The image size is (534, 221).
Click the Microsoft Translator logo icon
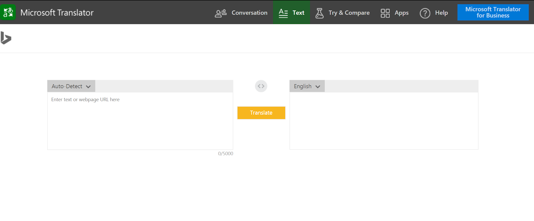click(x=8, y=13)
